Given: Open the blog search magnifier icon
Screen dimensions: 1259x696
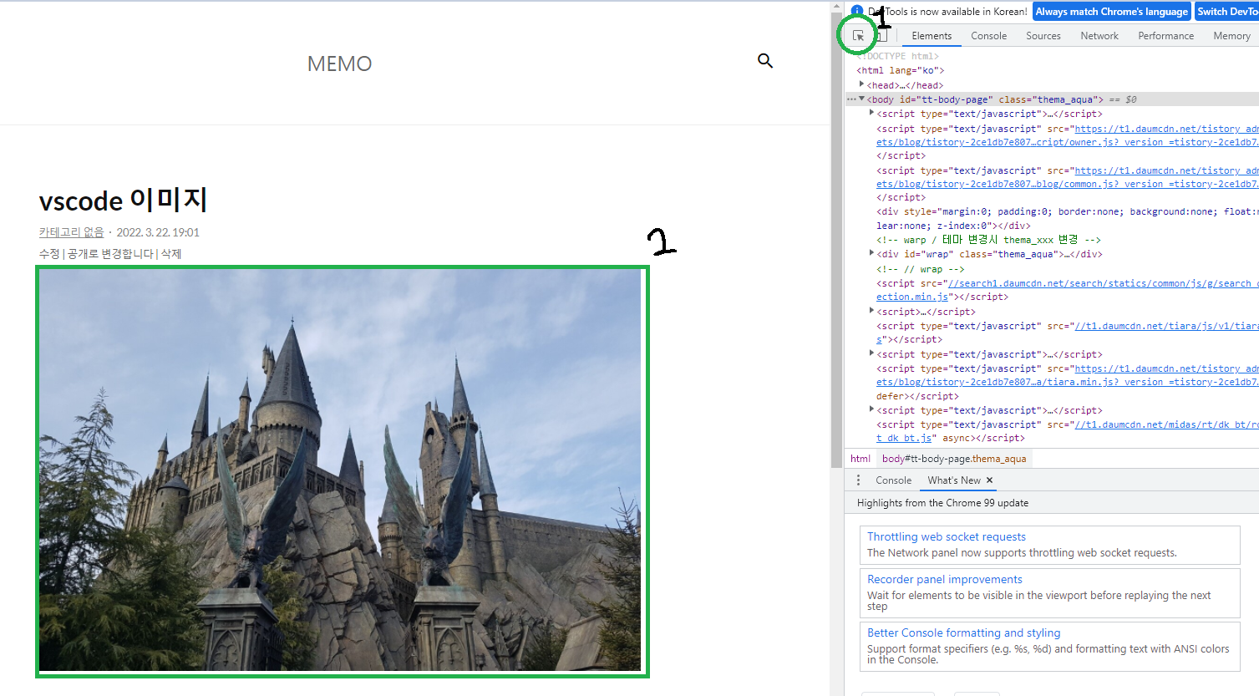Looking at the screenshot, I should [765, 61].
